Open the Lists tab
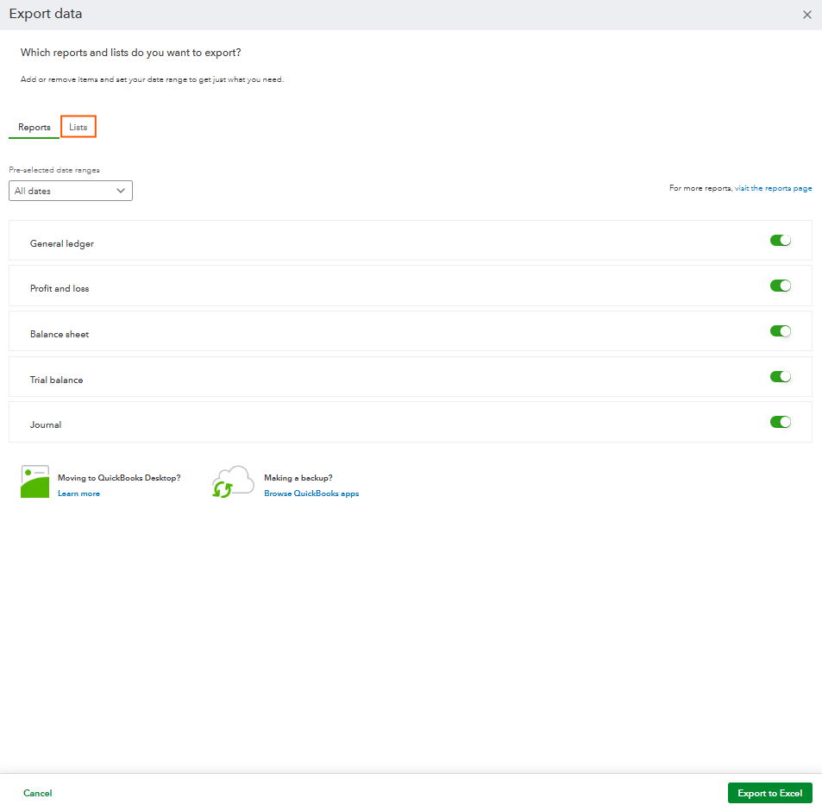The width and height of the screenshot is (822, 811). pyautogui.click(x=78, y=127)
